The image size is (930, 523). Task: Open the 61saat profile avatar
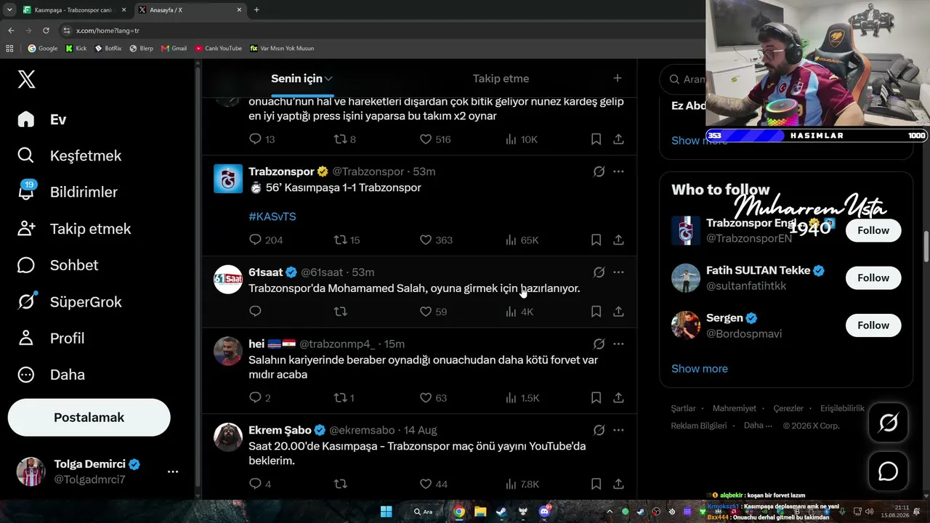pyautogui.click(x=228, y=280)
